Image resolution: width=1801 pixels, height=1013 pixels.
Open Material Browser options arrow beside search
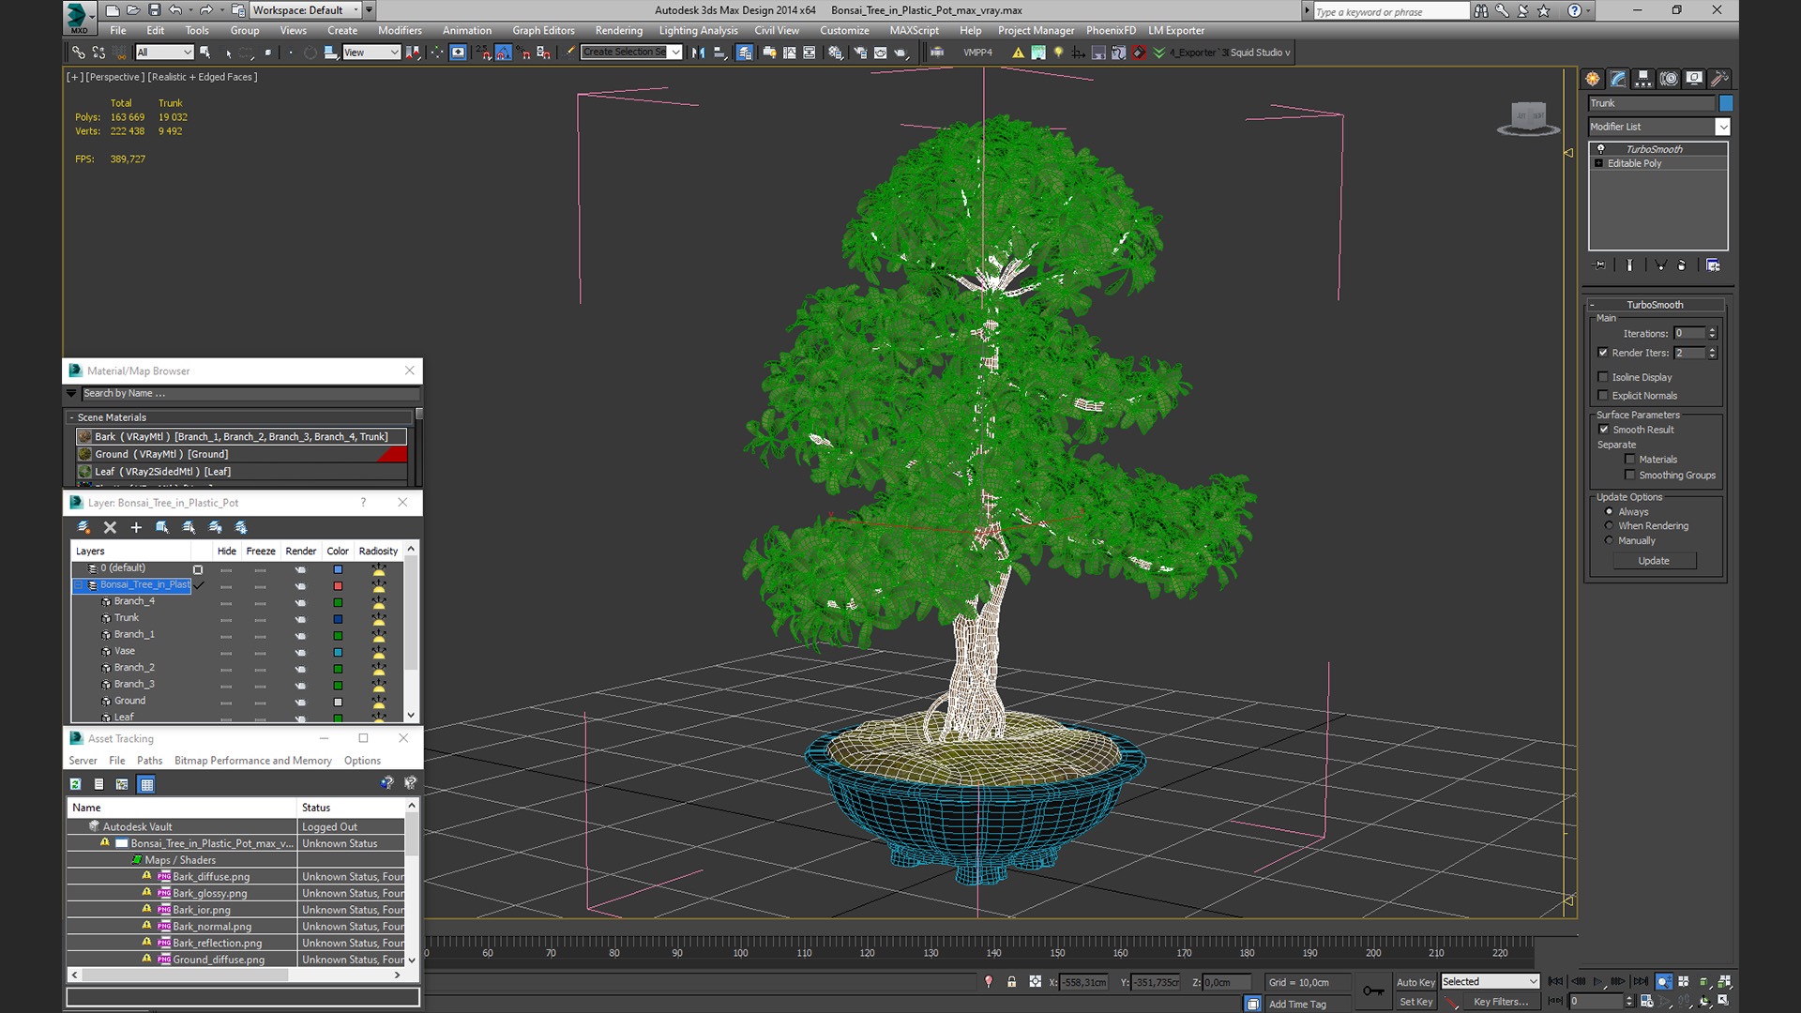(x=72, y=394)
